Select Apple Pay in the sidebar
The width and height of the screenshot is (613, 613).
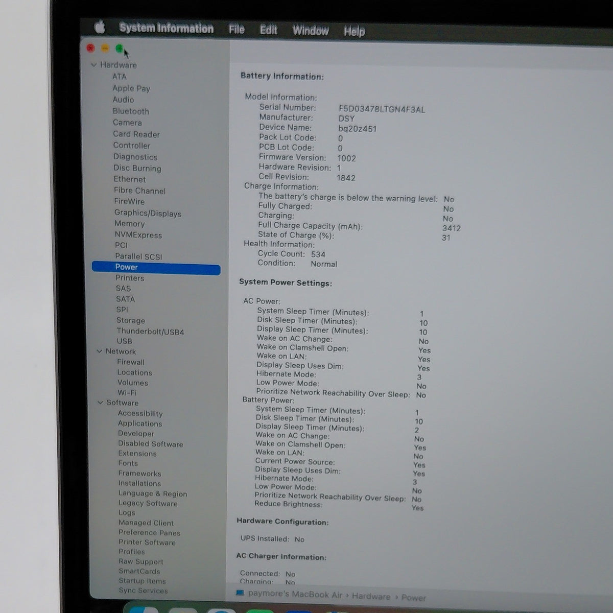131,88
